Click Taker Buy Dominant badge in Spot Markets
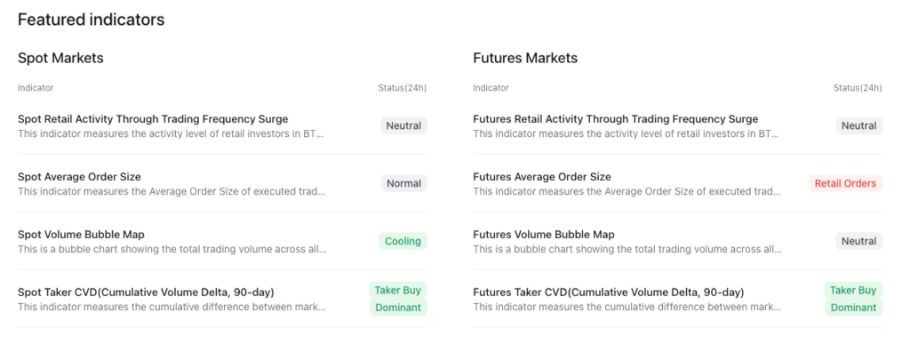Viewport: 910px width, 345px height. click(x=398, y=299)
